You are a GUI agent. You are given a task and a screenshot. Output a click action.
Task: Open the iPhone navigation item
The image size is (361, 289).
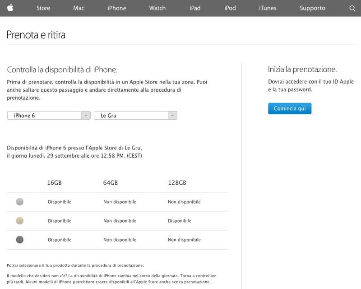[116, 8]
